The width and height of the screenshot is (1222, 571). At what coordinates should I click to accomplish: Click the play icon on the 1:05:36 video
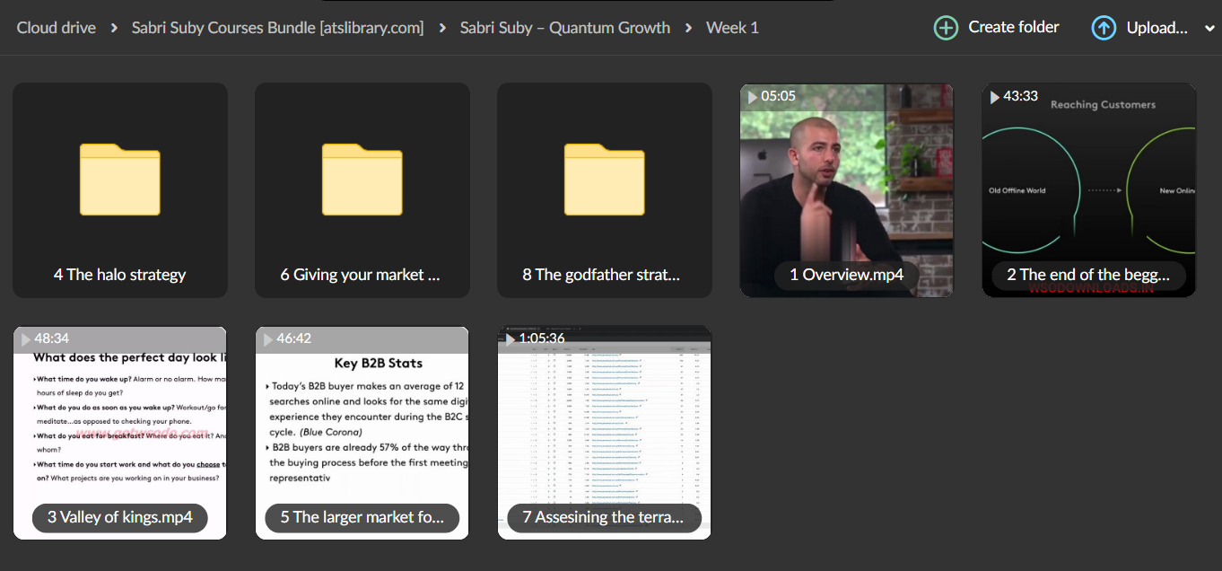[510, 338]
